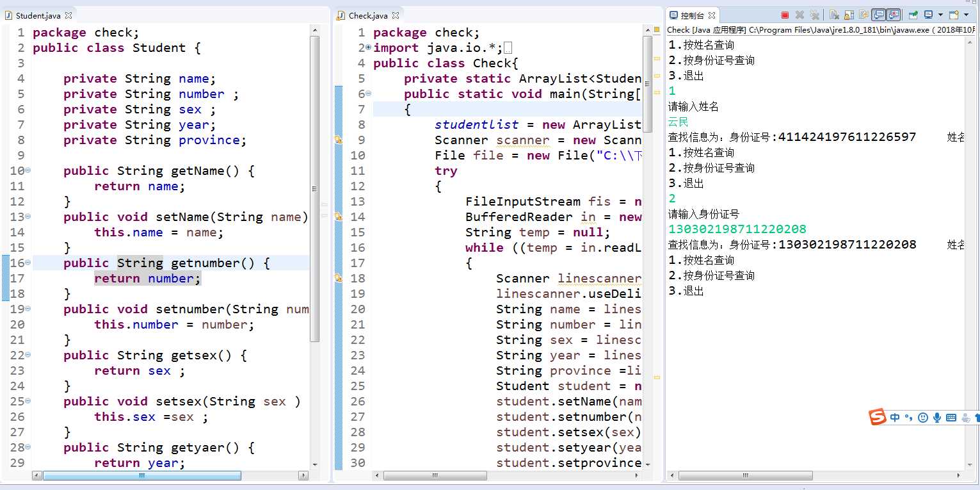Click the 'try' keyword on line 11
Viewport: 980px width, 490px height.
coord(446,171)
